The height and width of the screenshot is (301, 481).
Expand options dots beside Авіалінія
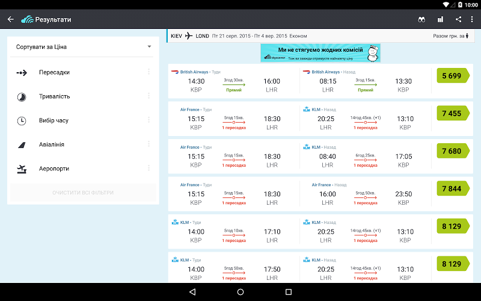pos(149,144)
